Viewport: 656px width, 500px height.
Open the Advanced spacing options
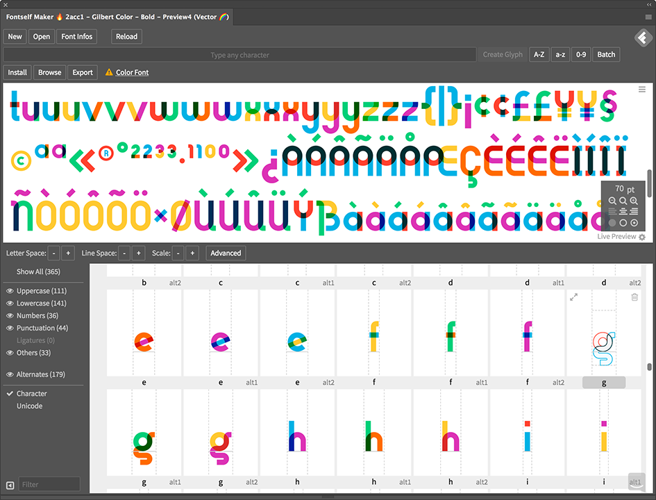[225, 253]
